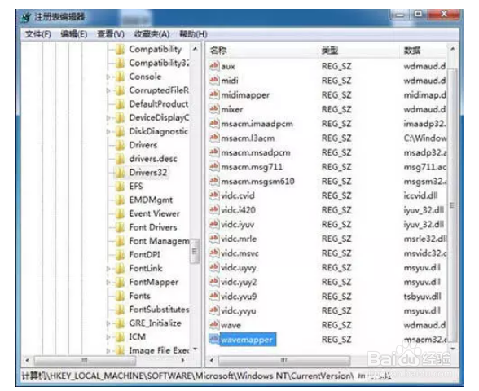The height and width of the screenshot is (391, 479).
Task: Click the tree pane vertical scrollbar thumb
Action: click(x=195, y=251)
